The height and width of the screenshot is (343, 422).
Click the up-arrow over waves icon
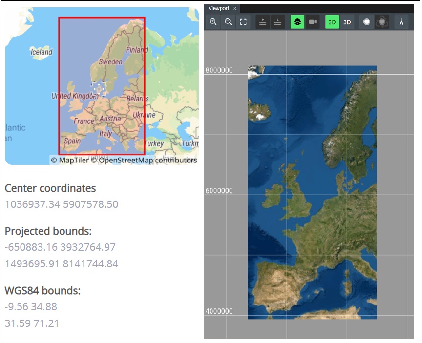pyautogui.click(x=263, y=22)
